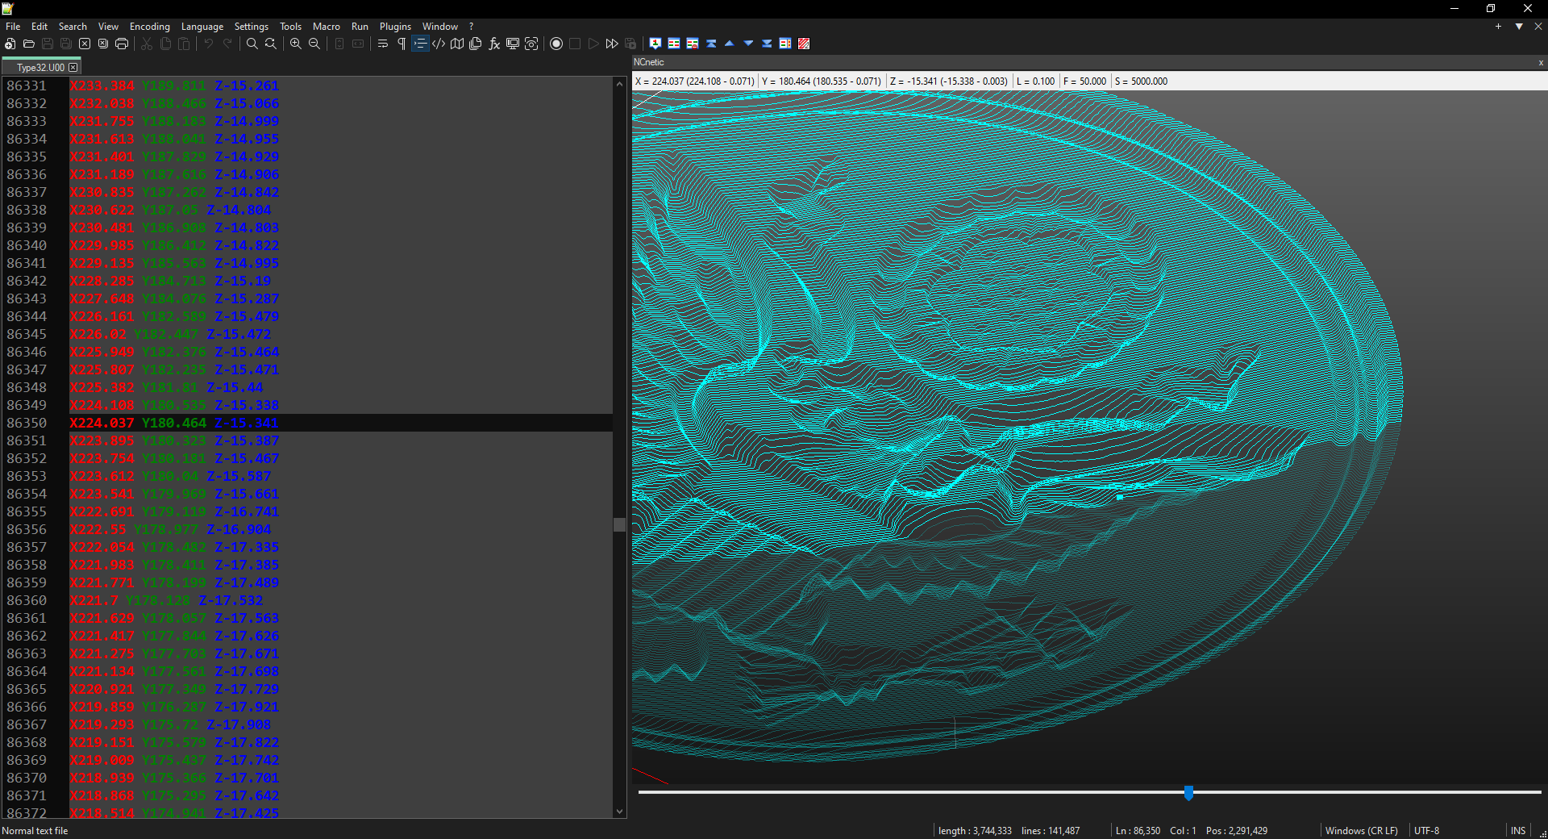Print the document using the printer icon
The image size is (1548, 839).
click(122, 44)
